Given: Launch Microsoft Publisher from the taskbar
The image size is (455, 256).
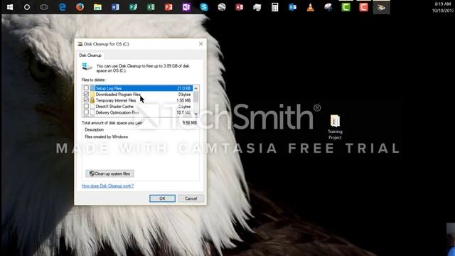Looking at the screenshot, I should coord(133,7).
